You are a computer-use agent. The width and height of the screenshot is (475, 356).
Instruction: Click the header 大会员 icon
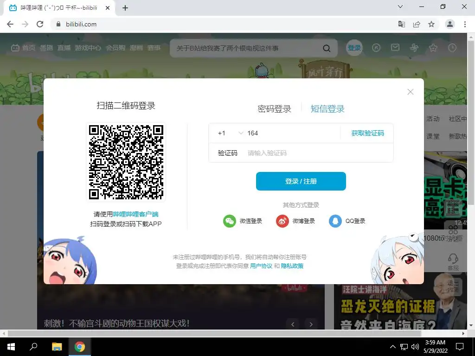point(376,48)
